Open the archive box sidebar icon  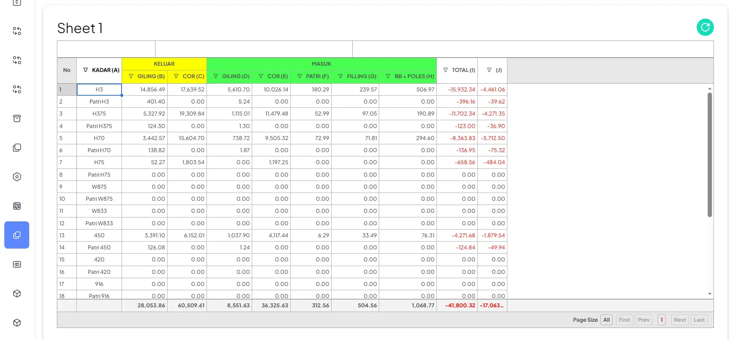point(17,118)
